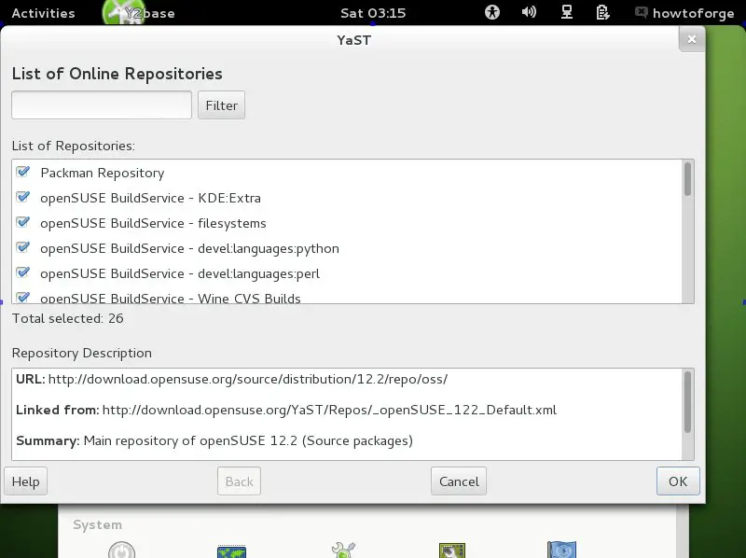Click the blue flag icon under System
This screenshot has width=746, height=558.
click(x=562, y=550)
